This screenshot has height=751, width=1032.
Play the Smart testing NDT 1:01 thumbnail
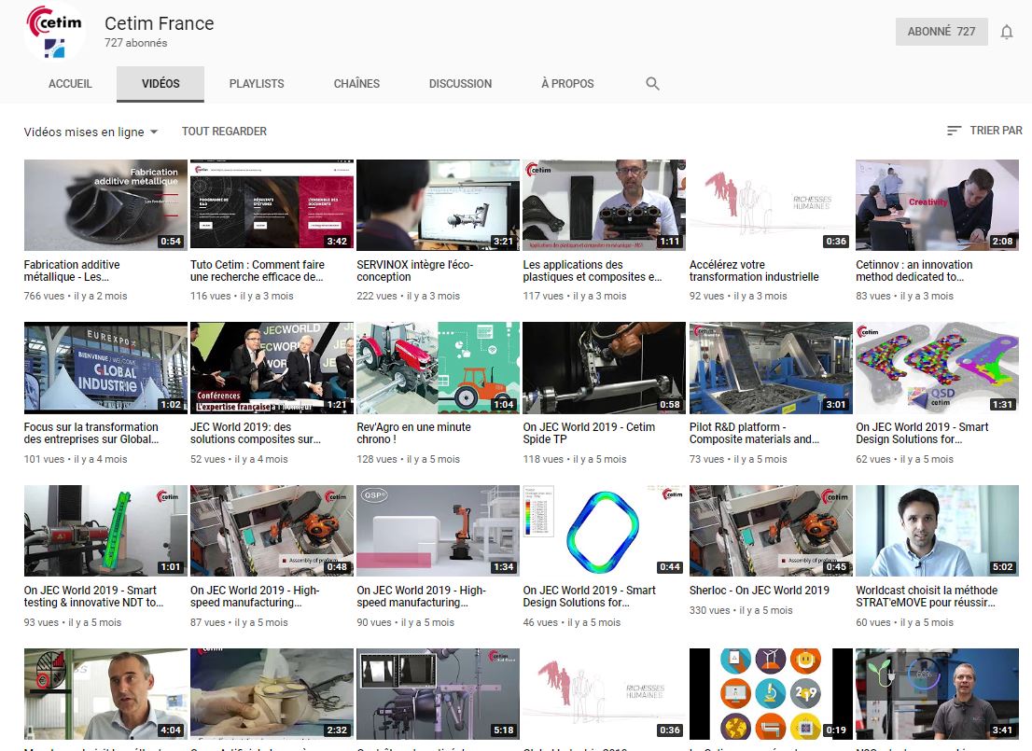[105, 531]
